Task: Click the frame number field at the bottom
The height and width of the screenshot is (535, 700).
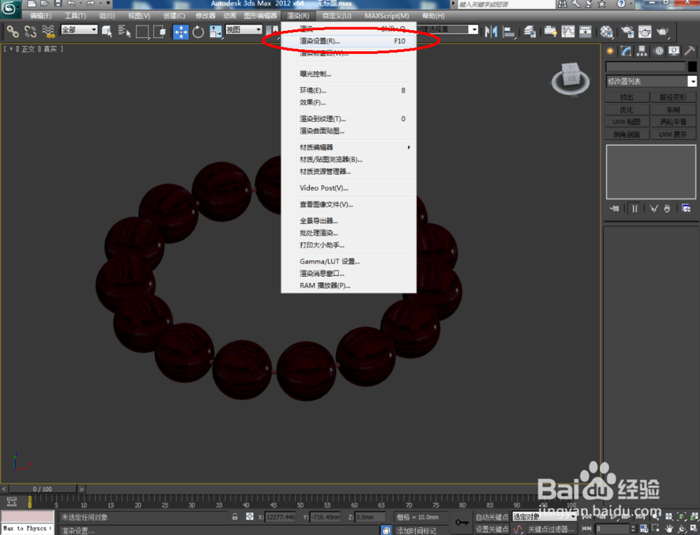Action: coord(614,528)
